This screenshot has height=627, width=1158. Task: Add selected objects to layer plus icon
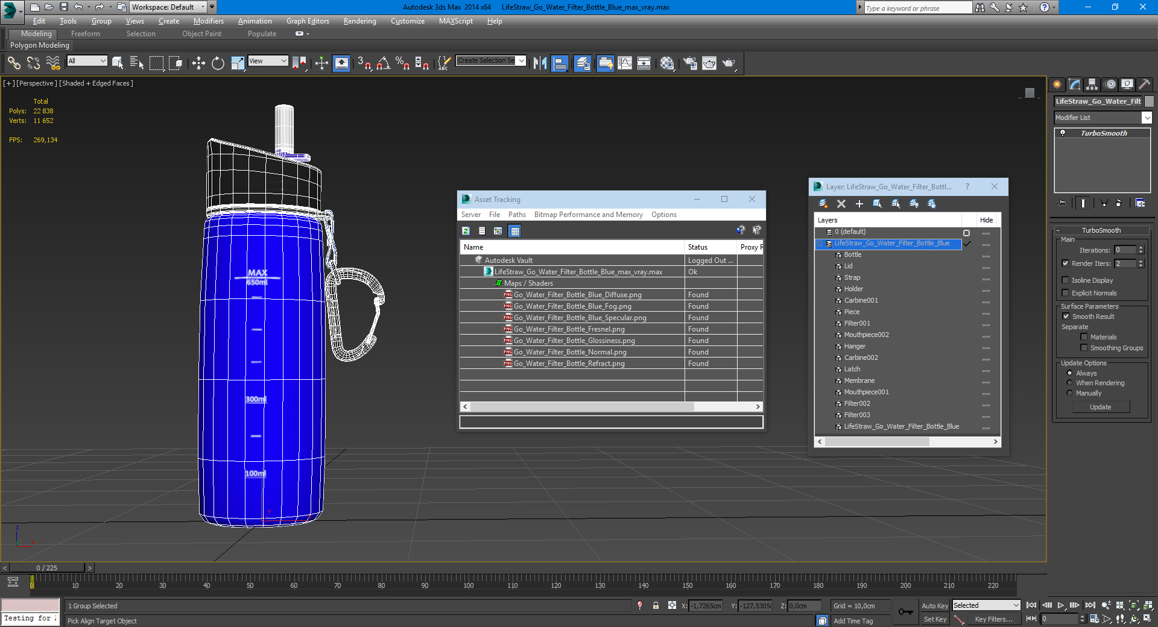coord(859,204)
